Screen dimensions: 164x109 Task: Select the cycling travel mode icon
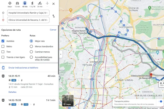click(40, 3)
